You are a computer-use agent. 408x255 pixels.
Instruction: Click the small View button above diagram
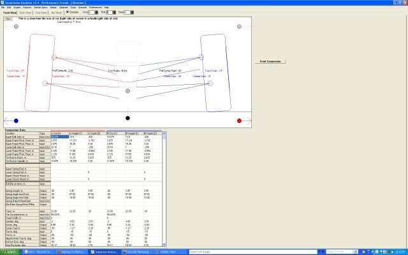coord(8,18)
